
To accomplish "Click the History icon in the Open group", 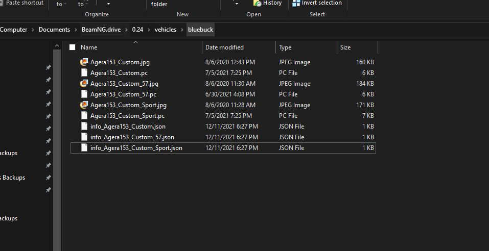I will point(258,3).
